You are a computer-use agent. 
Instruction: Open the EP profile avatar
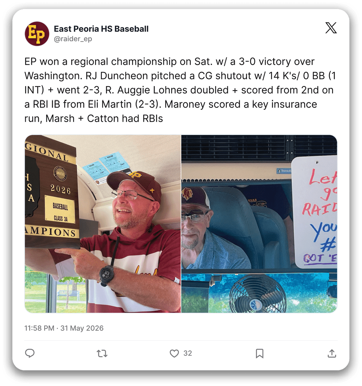tap(37, 34)
